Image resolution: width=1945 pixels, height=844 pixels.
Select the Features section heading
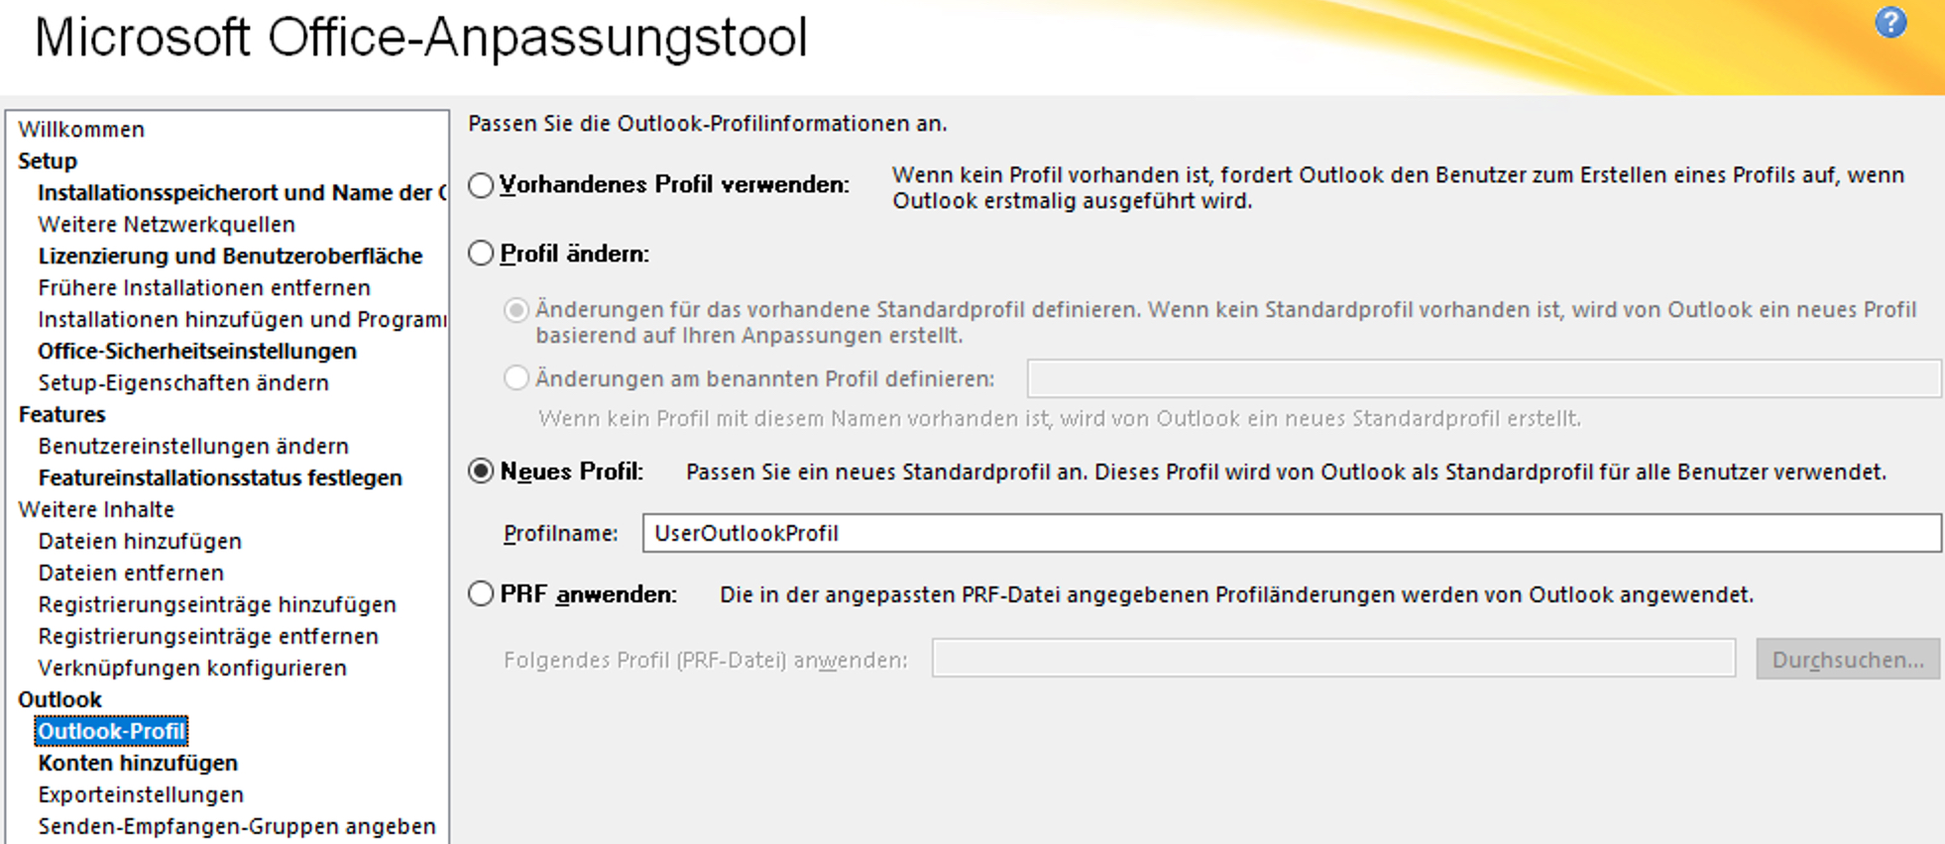[61, 415]
